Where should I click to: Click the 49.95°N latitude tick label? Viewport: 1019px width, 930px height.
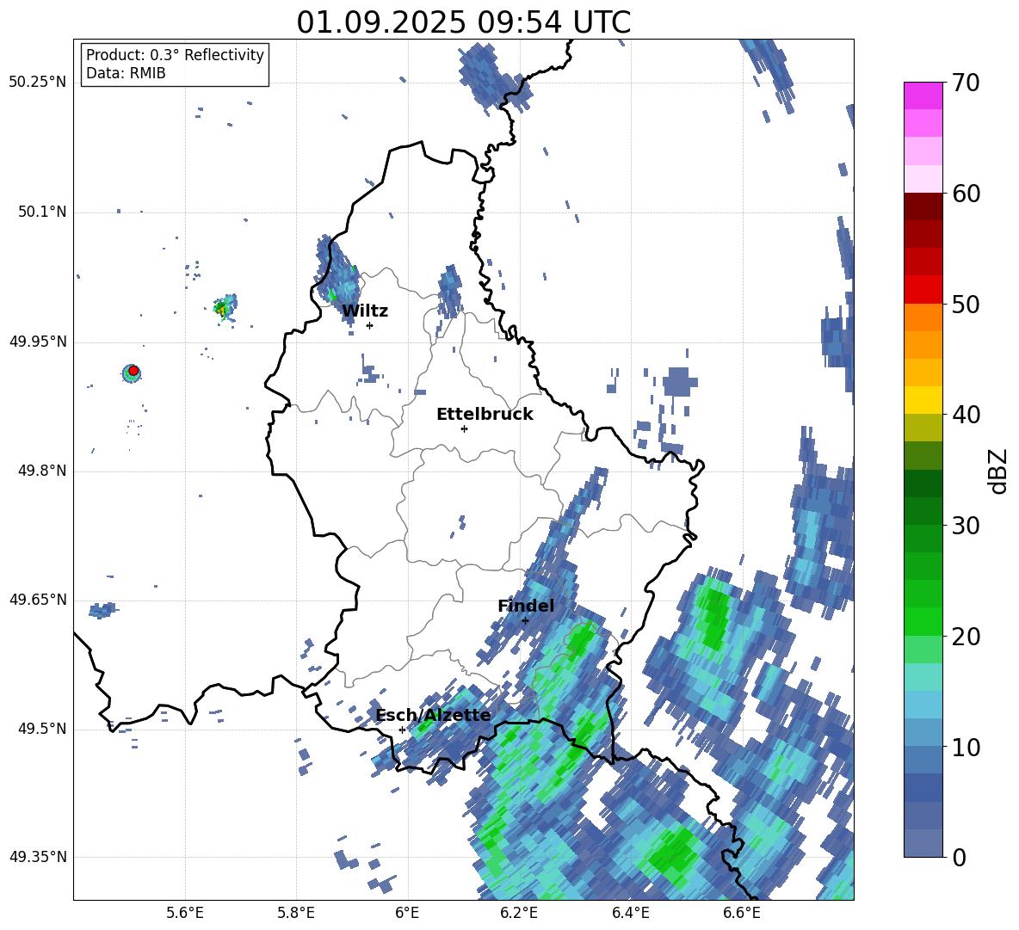coord(38,342)
